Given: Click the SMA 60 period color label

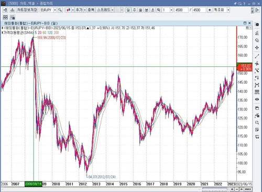Looking at the screenshot, I should tap(45, 32).
